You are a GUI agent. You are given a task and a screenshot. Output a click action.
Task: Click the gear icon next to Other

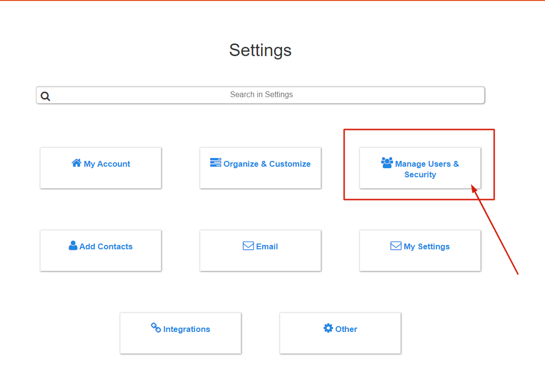(x=328, y=328)
